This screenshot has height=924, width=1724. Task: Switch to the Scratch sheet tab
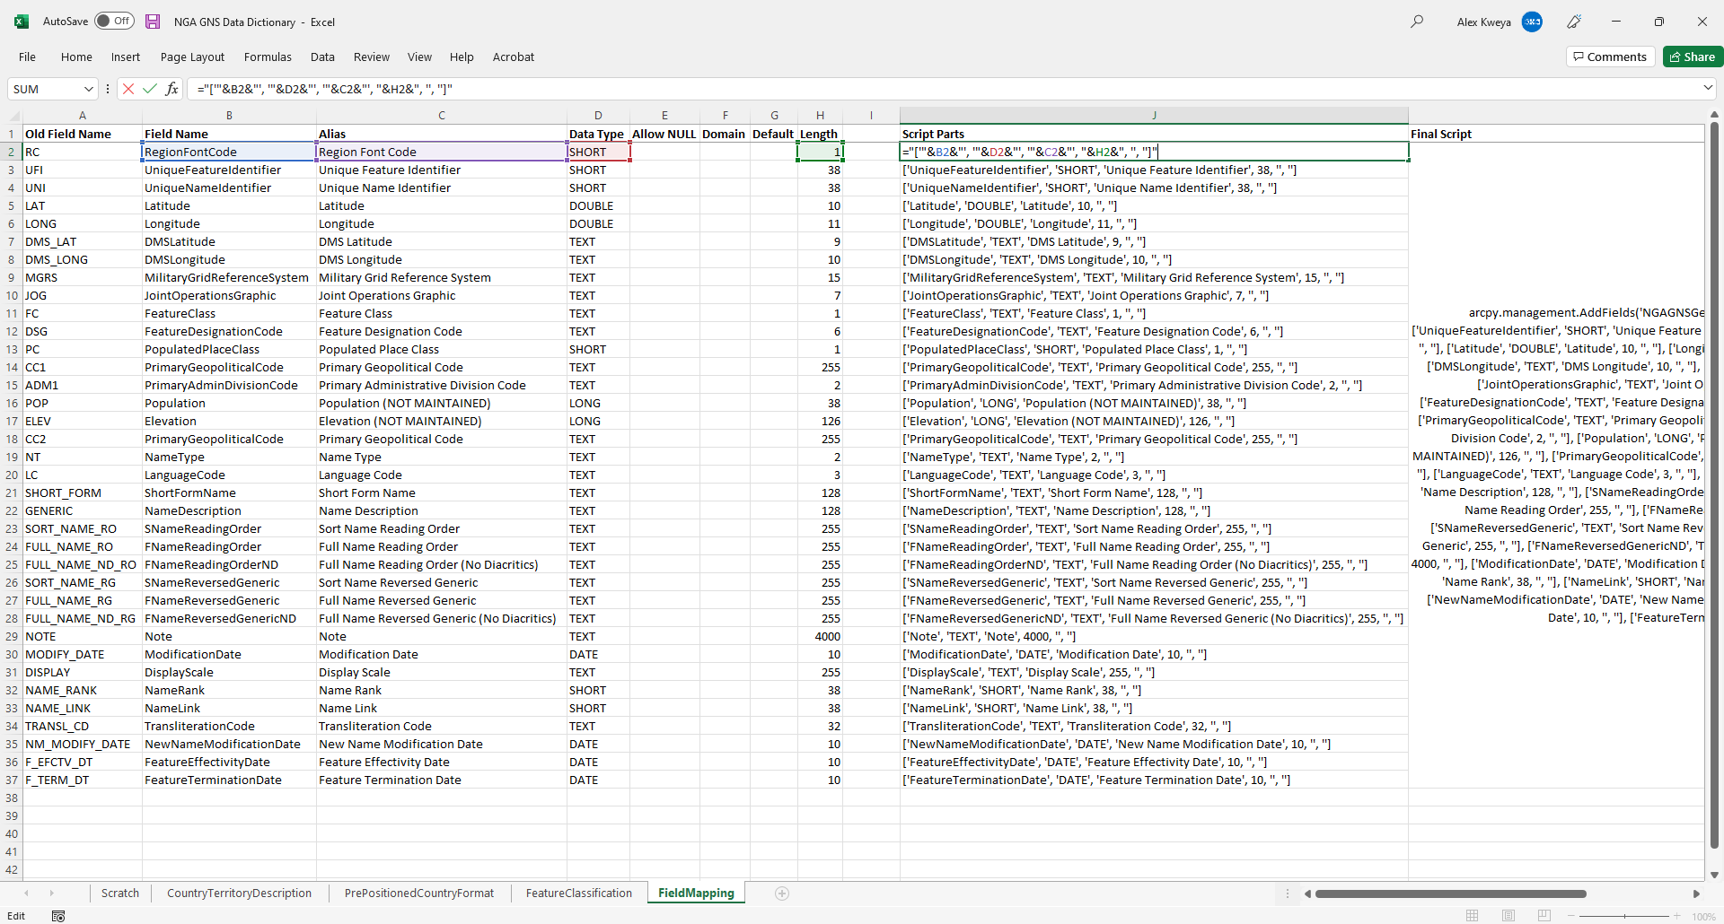119,893
